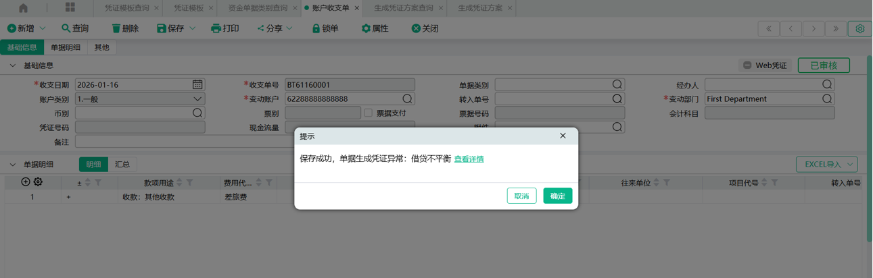Click the home icon in tab bar
This screenshot has width=873, height=278.
[x=23, y=8]
